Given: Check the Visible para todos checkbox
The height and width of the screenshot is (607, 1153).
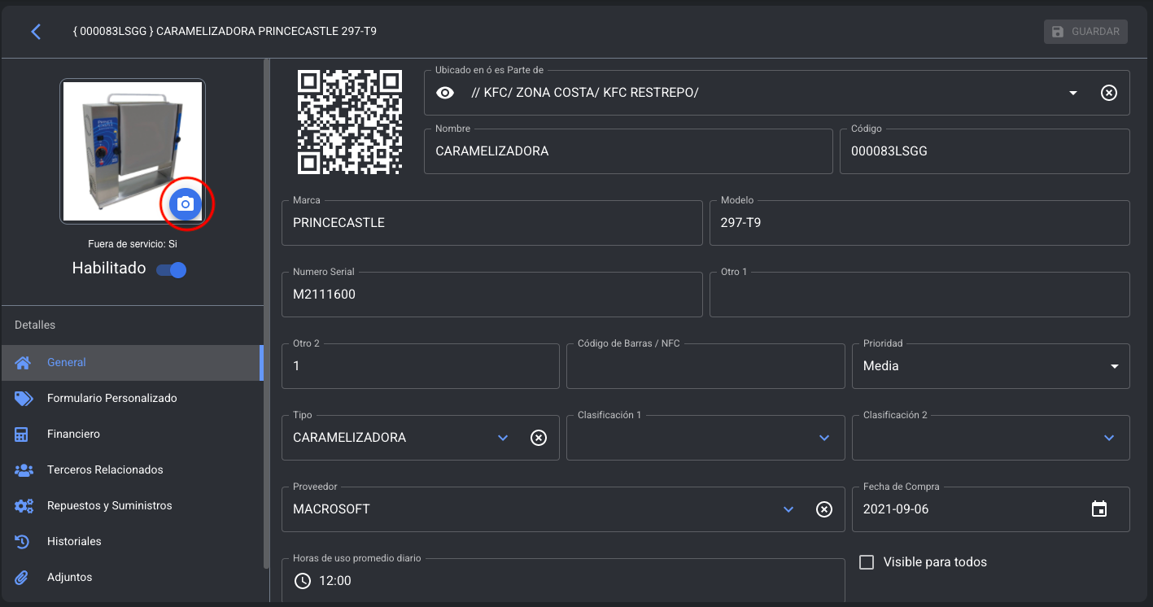Looking at the screenshot, I should (867, 562).
